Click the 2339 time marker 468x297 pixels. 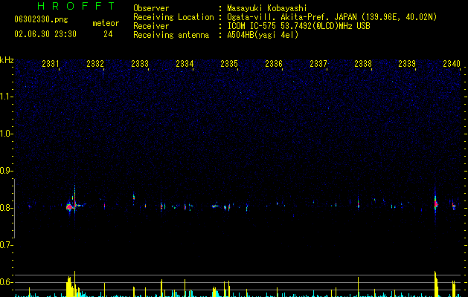click(407, 63)
